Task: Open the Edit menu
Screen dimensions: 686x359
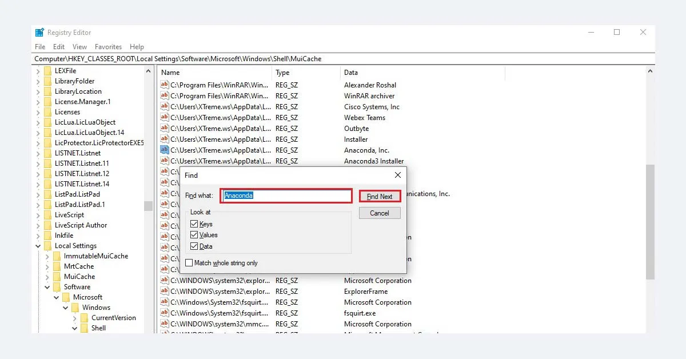Action: [x=58, y=46]
